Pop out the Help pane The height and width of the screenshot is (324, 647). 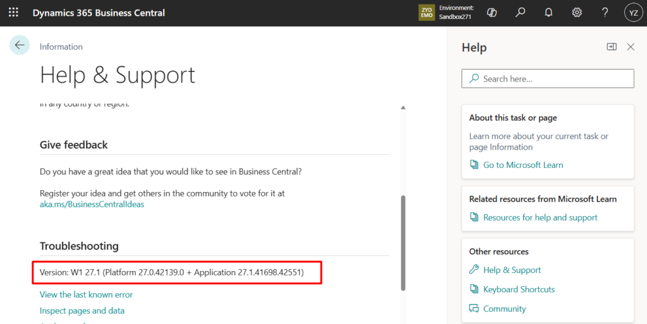tap(611, 47)
